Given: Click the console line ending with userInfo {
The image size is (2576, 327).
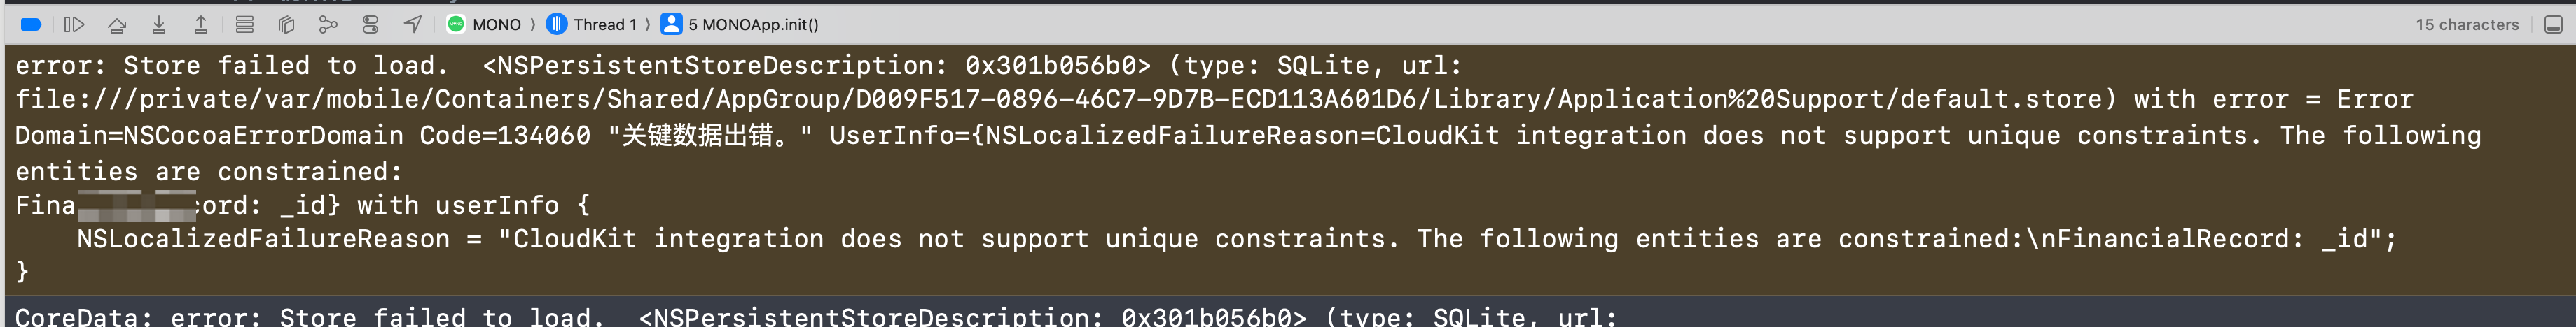Looking at the screenshot, I should (x=400, y=205).
